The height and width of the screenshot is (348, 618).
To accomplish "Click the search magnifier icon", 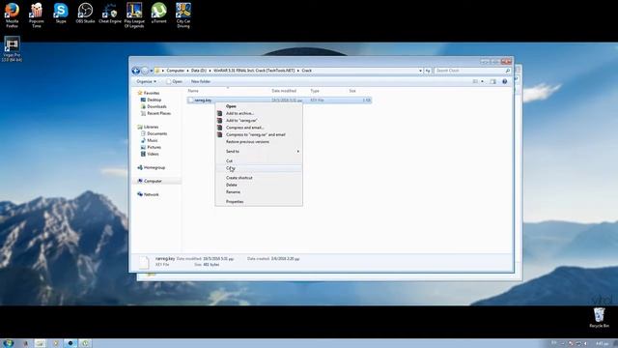I will [x=508, y=71].
